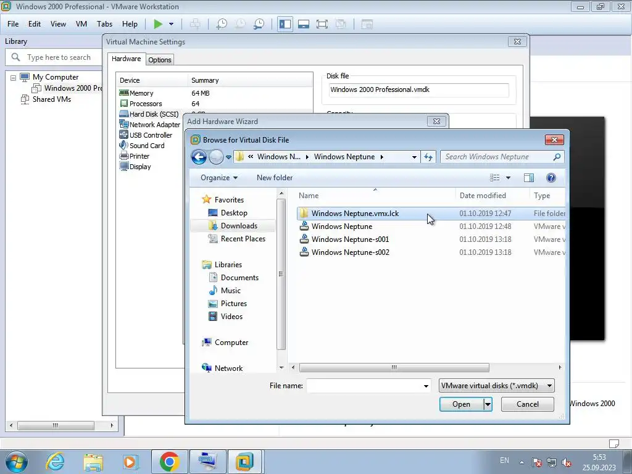
Task: Collapse the My Computer tree node
Action: pyautogui.click(x=14, y=77)
